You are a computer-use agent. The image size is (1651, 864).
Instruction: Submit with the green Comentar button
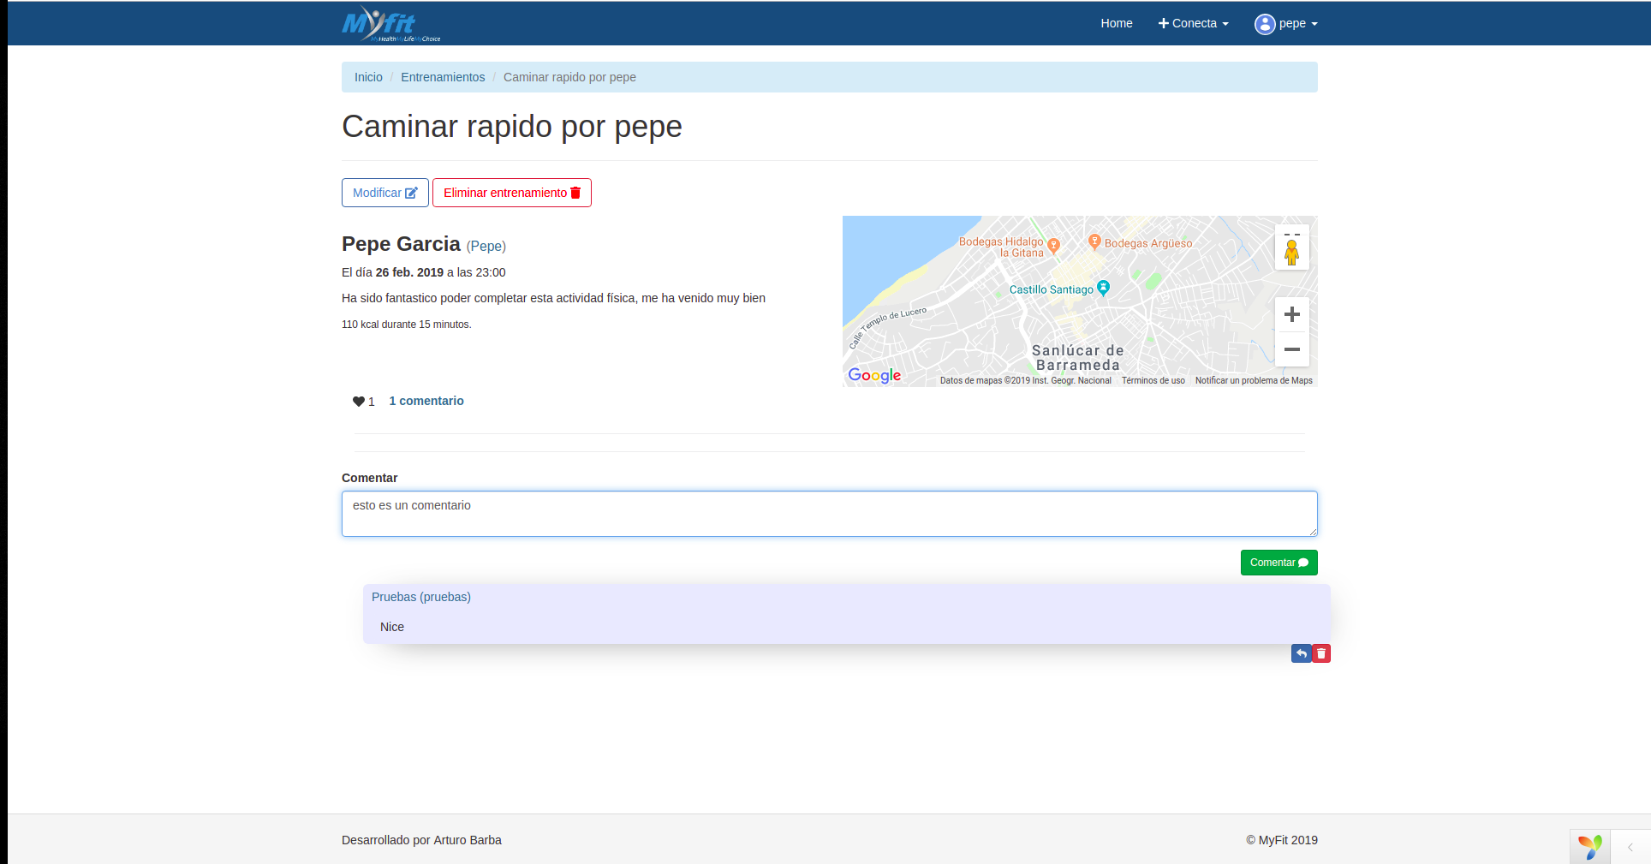pos(1278,563)
